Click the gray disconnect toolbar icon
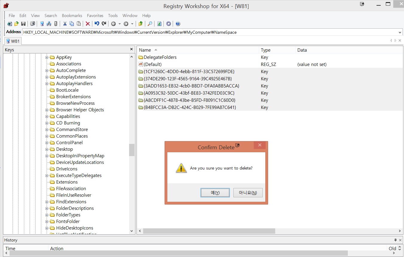This screenshot has width=404, height=257. [56, 24]
